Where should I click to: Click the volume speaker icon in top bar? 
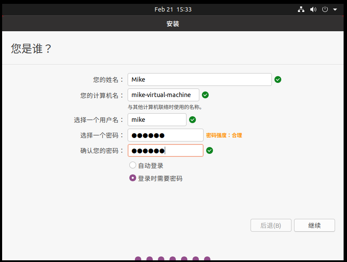click(313, 9)
